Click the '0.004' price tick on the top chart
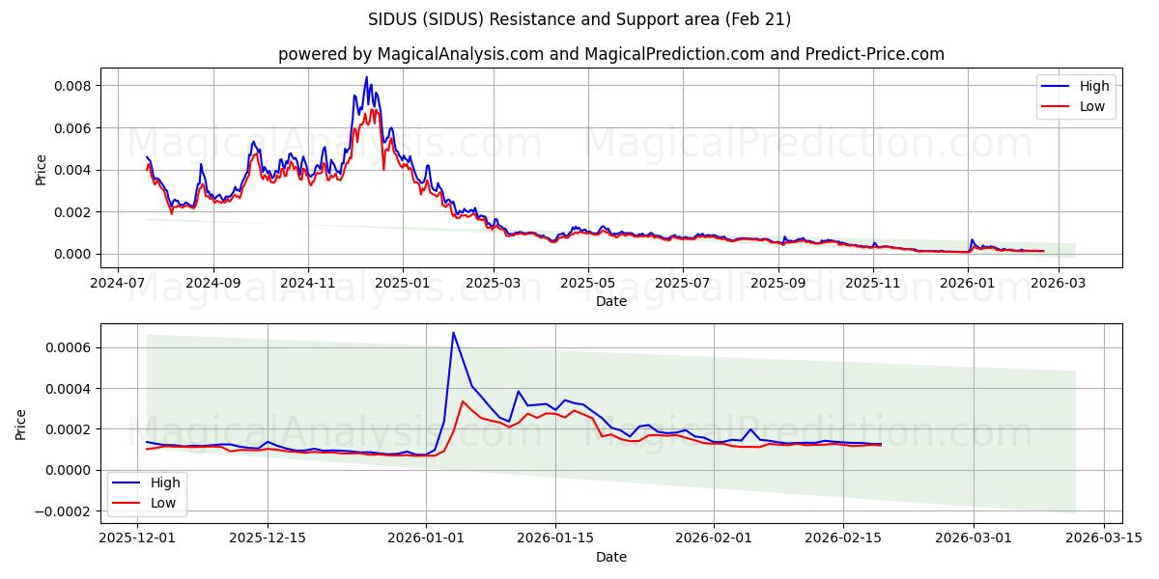This screenshot has height=579, width=1159. pyautogui.click(x=73, y=170)
